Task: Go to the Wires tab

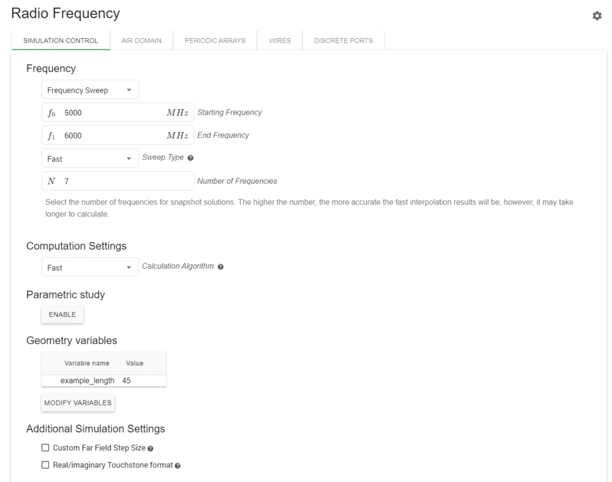Action: click(x=279, y=40)
